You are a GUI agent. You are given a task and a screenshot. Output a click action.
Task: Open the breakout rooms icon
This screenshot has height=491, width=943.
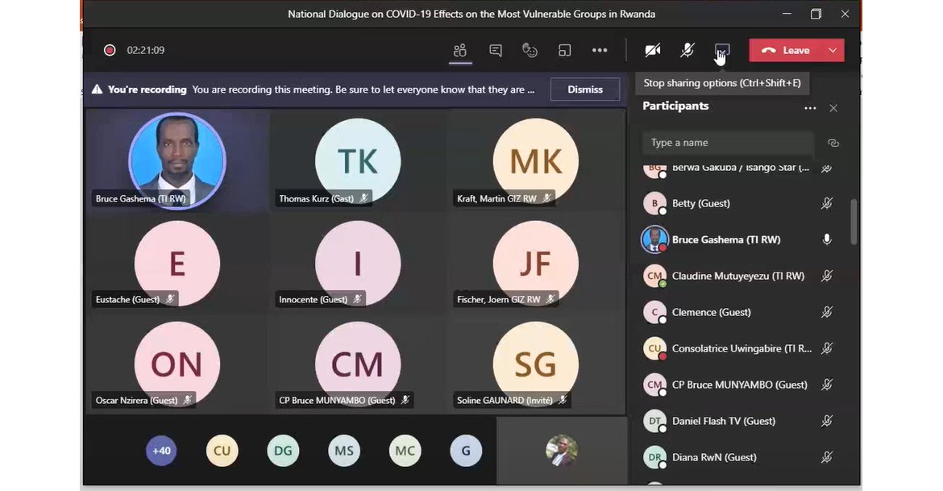tap(565, 51)
